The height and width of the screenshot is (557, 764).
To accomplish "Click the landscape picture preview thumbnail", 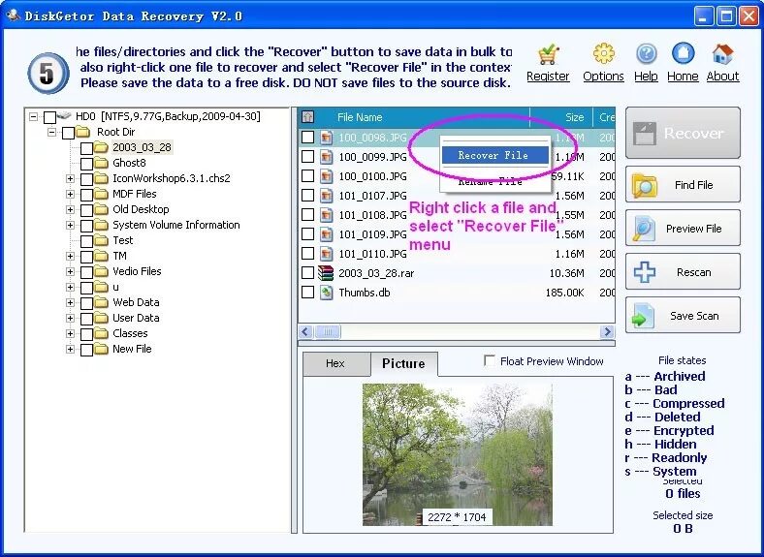I will click(457, 454).
